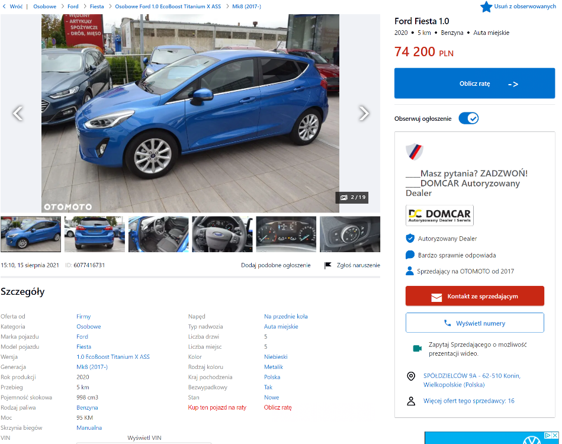Open Więcej ofert tego sprzedawcy: 16
Image resolution: width=562 pixels, height=444 pixels.
[x=469, y=401]
